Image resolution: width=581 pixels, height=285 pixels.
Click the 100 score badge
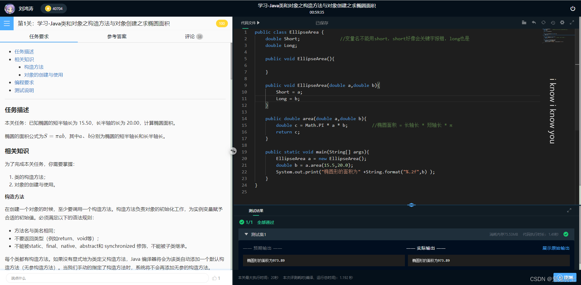[x=222, y=23]
